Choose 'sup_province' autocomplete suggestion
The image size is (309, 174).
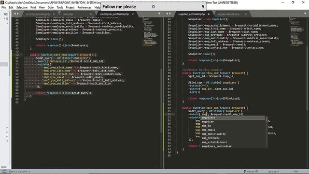tap(233, 138)
